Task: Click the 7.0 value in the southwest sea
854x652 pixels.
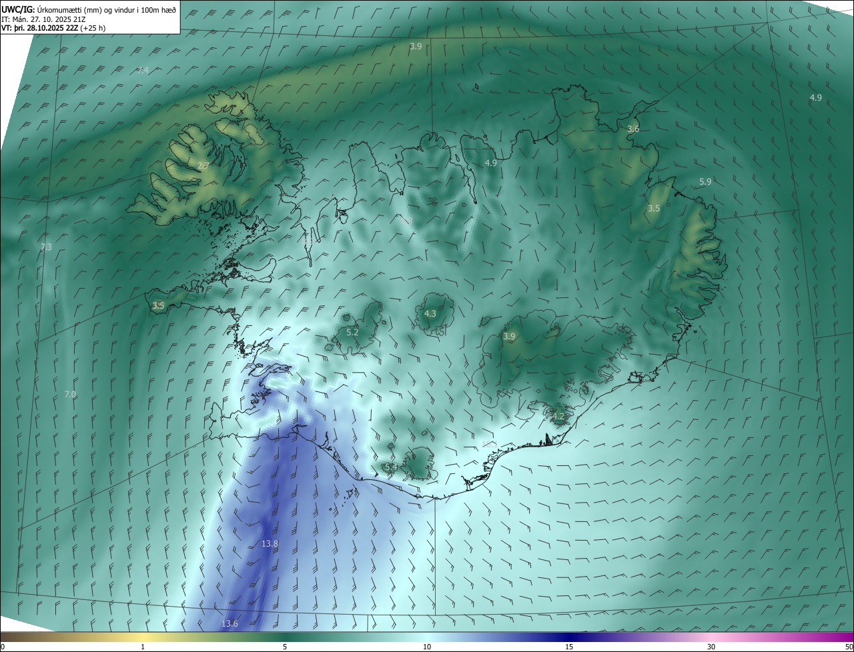Action: click(70, 395)
